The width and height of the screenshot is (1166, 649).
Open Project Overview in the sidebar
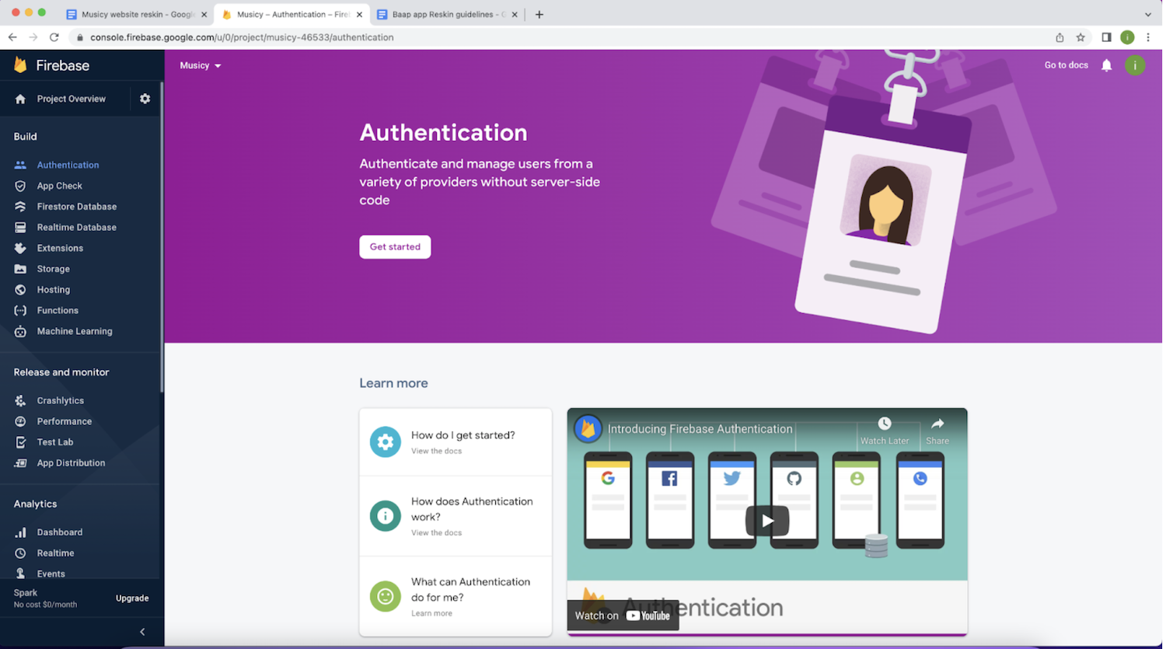point(72,99)
